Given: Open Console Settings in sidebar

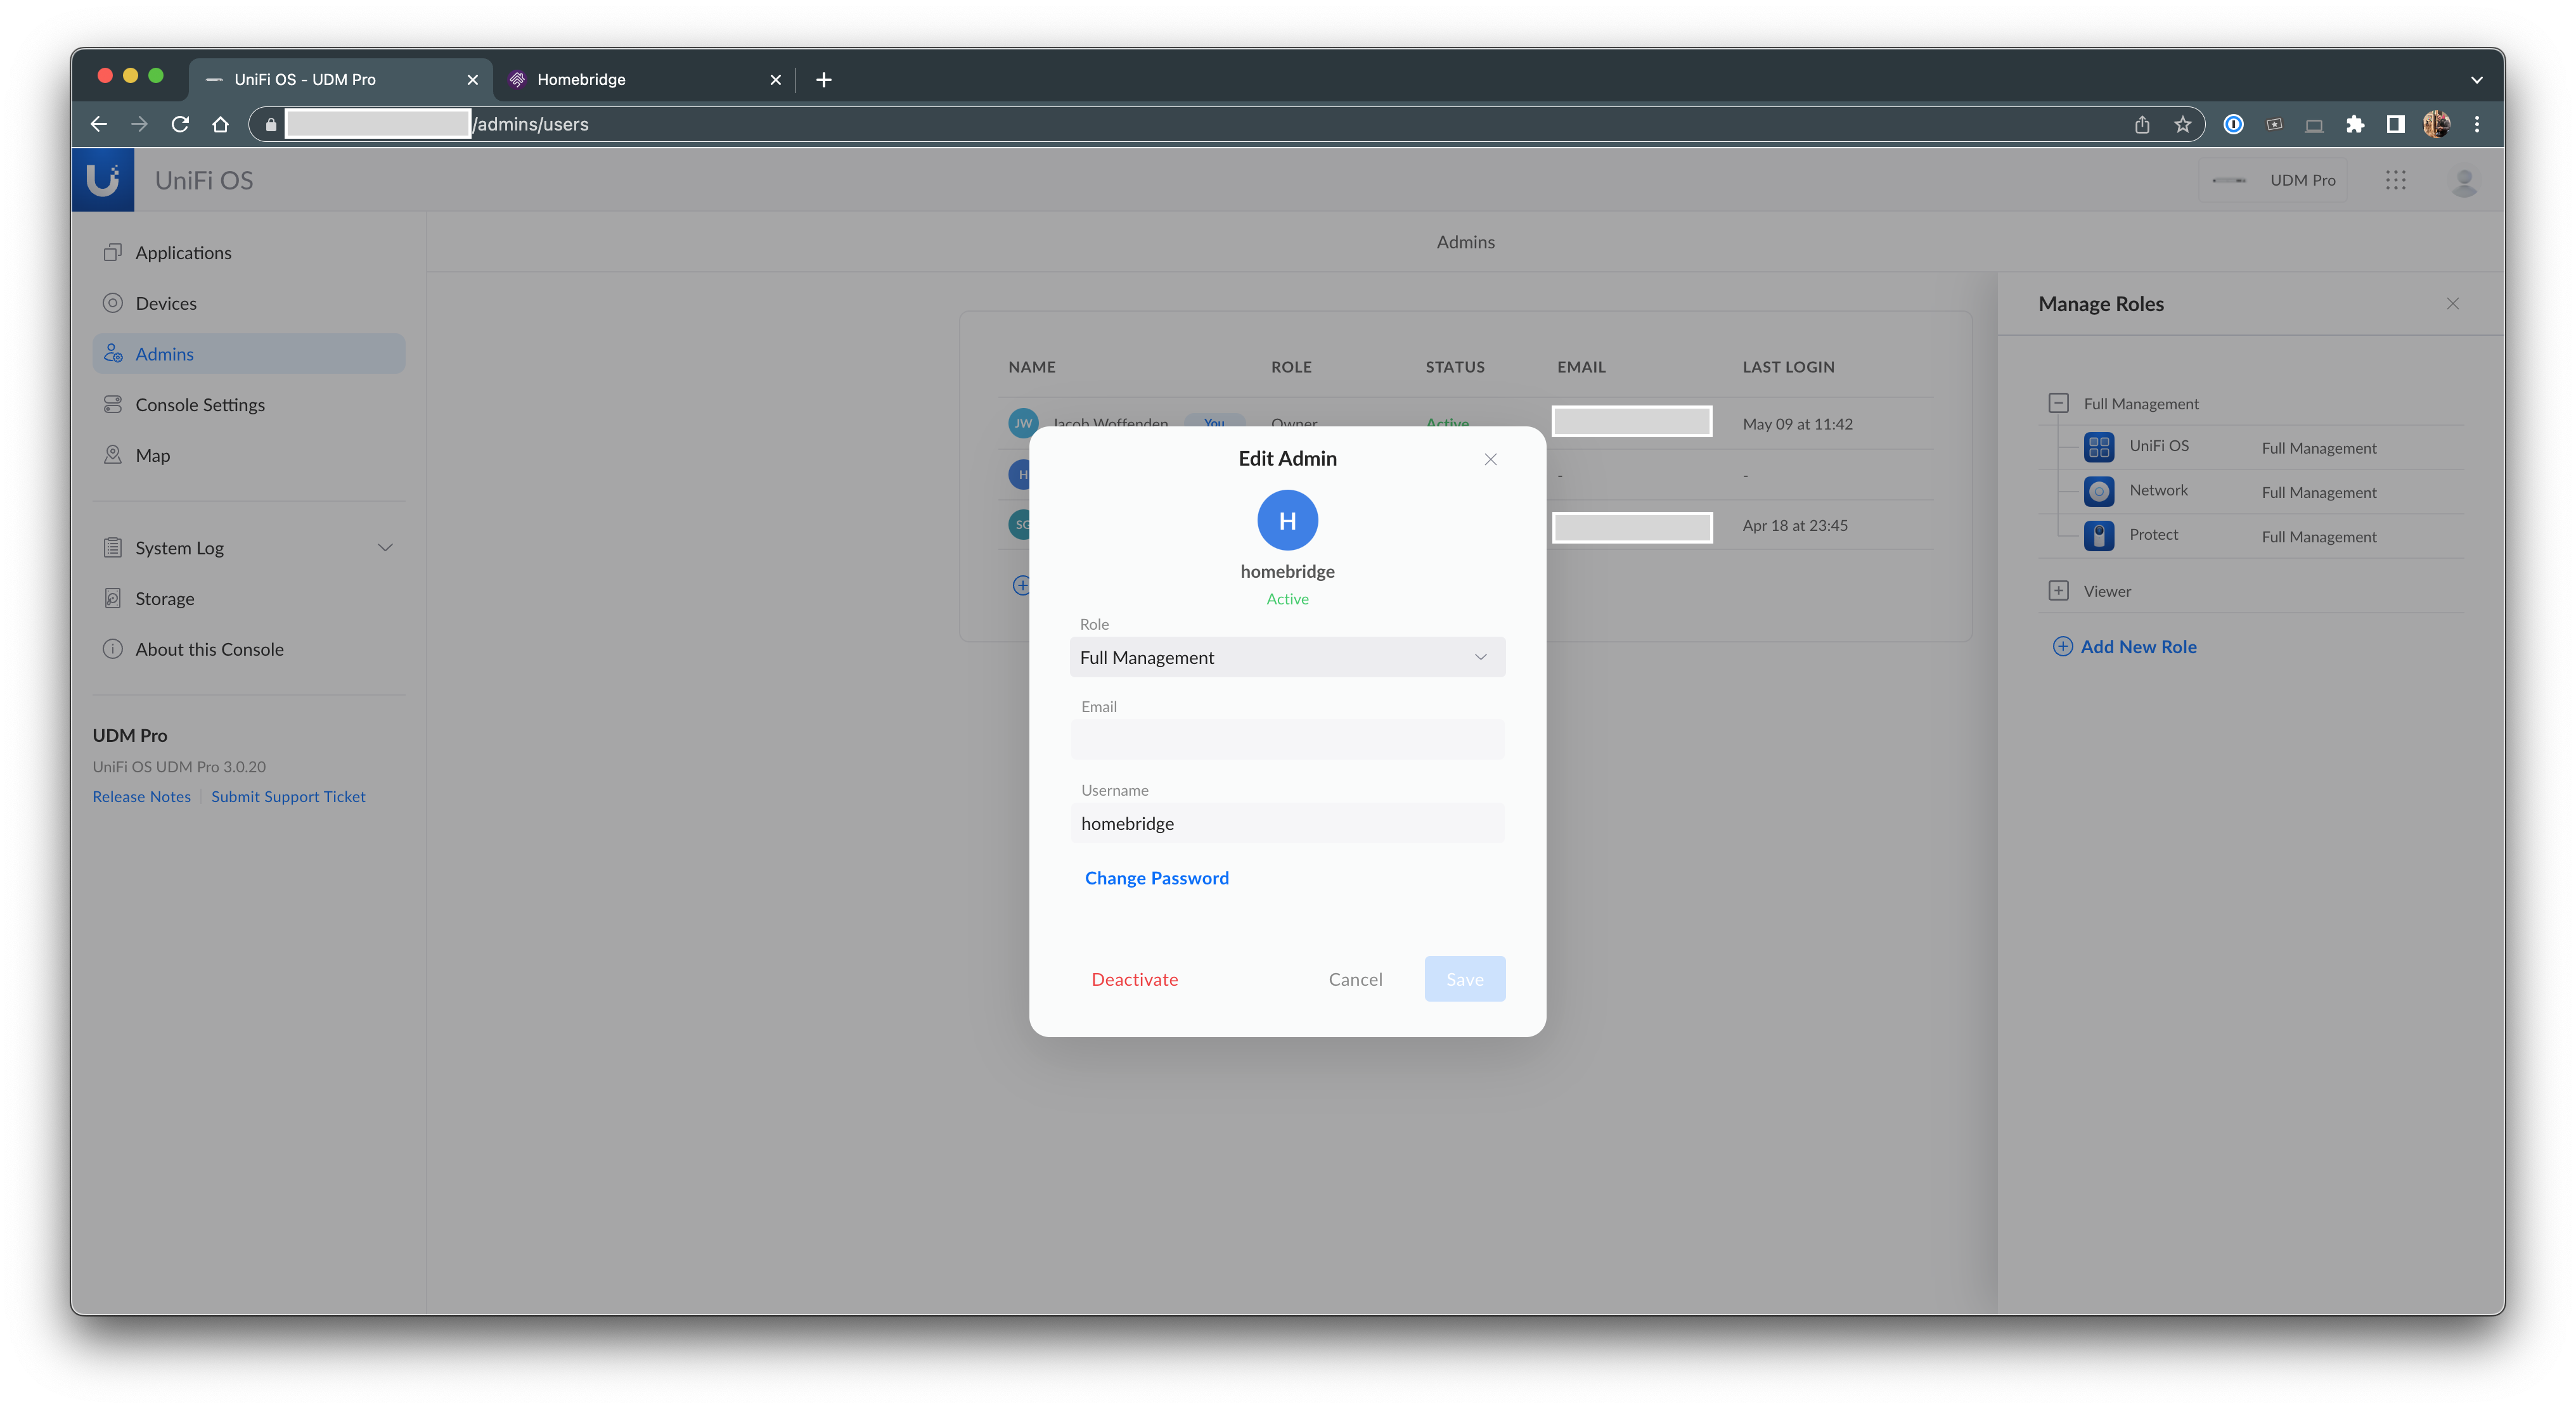Looking at the screenshot, I should (200, 405).
